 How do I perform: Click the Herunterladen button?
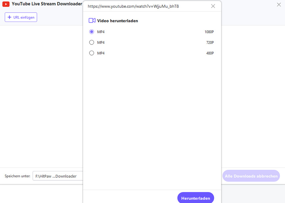(196, 198)
